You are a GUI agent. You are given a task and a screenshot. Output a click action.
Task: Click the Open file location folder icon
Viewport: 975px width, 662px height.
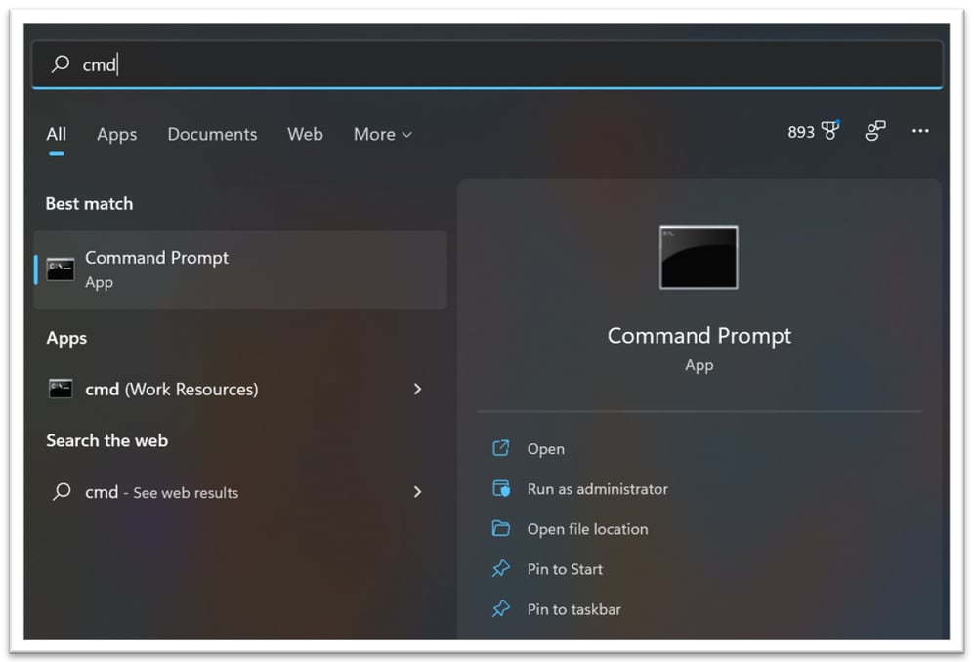[x=501, y=528]
